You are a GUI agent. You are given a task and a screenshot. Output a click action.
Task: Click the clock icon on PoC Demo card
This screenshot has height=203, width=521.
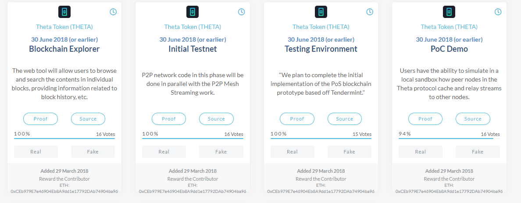(x=498, y=12)
